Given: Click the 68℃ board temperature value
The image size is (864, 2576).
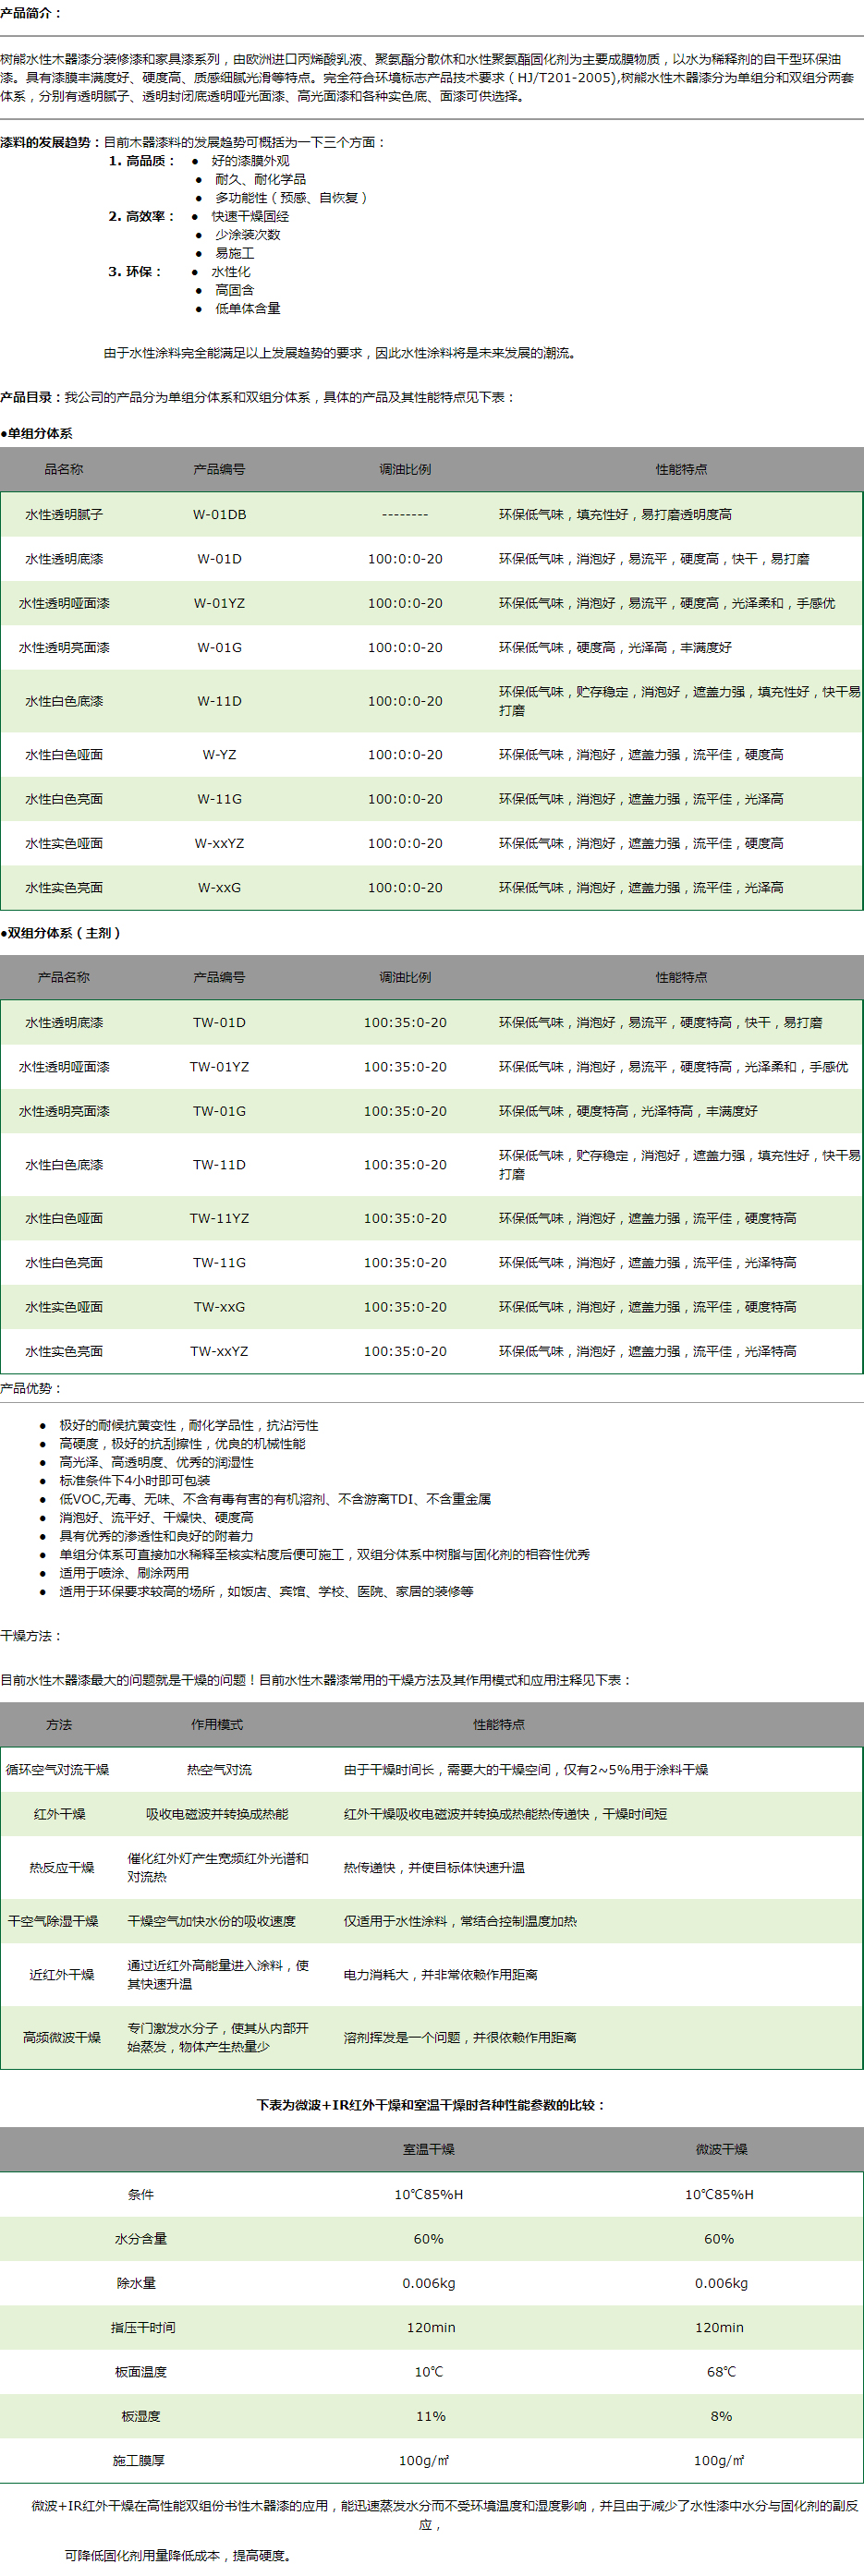Looking at the screenshot, I should click(721, 2373).
